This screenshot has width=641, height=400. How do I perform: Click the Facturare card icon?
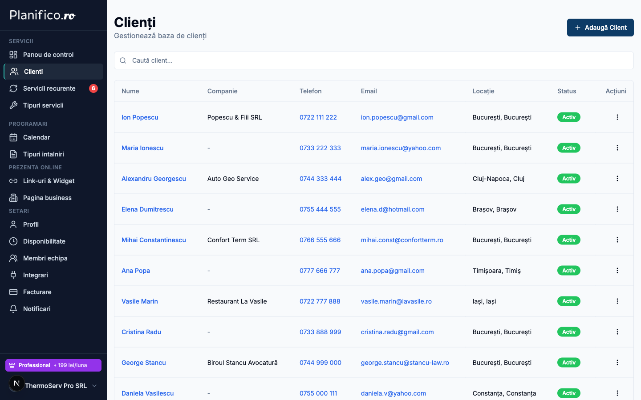(13, 292)
